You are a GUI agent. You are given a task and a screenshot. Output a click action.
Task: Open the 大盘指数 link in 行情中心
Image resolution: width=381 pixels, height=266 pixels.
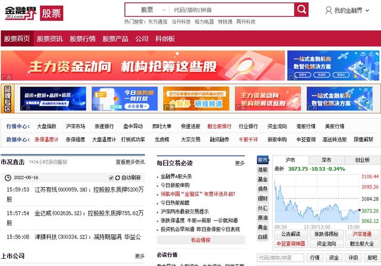click(x=46, y=126)
